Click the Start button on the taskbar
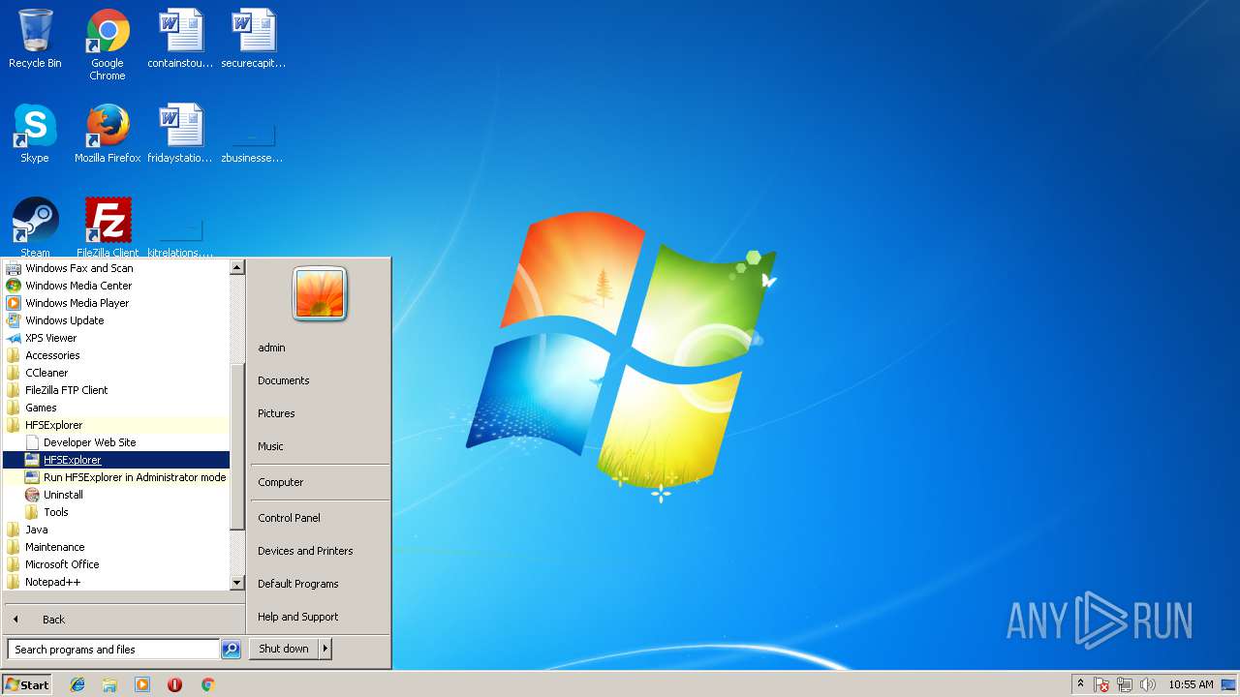 [x=27, y=684]
